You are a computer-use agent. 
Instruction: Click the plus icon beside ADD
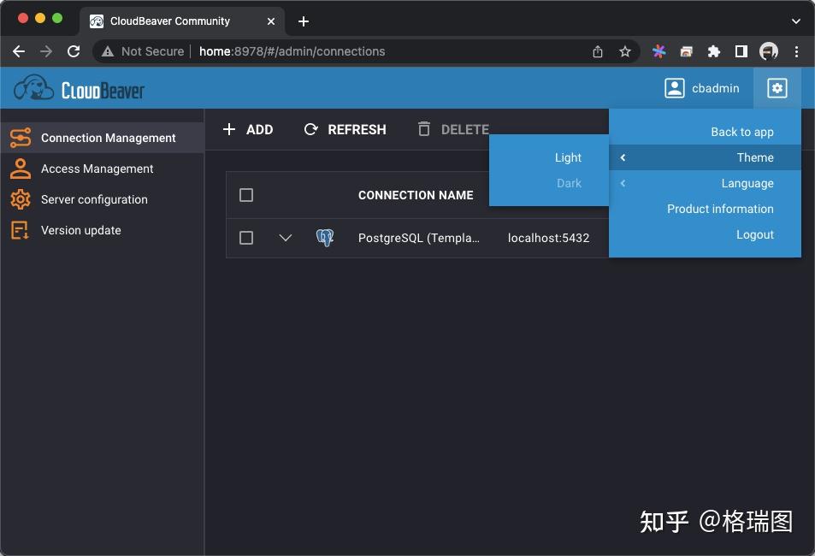pyautogui.click(x=228, y=129)
